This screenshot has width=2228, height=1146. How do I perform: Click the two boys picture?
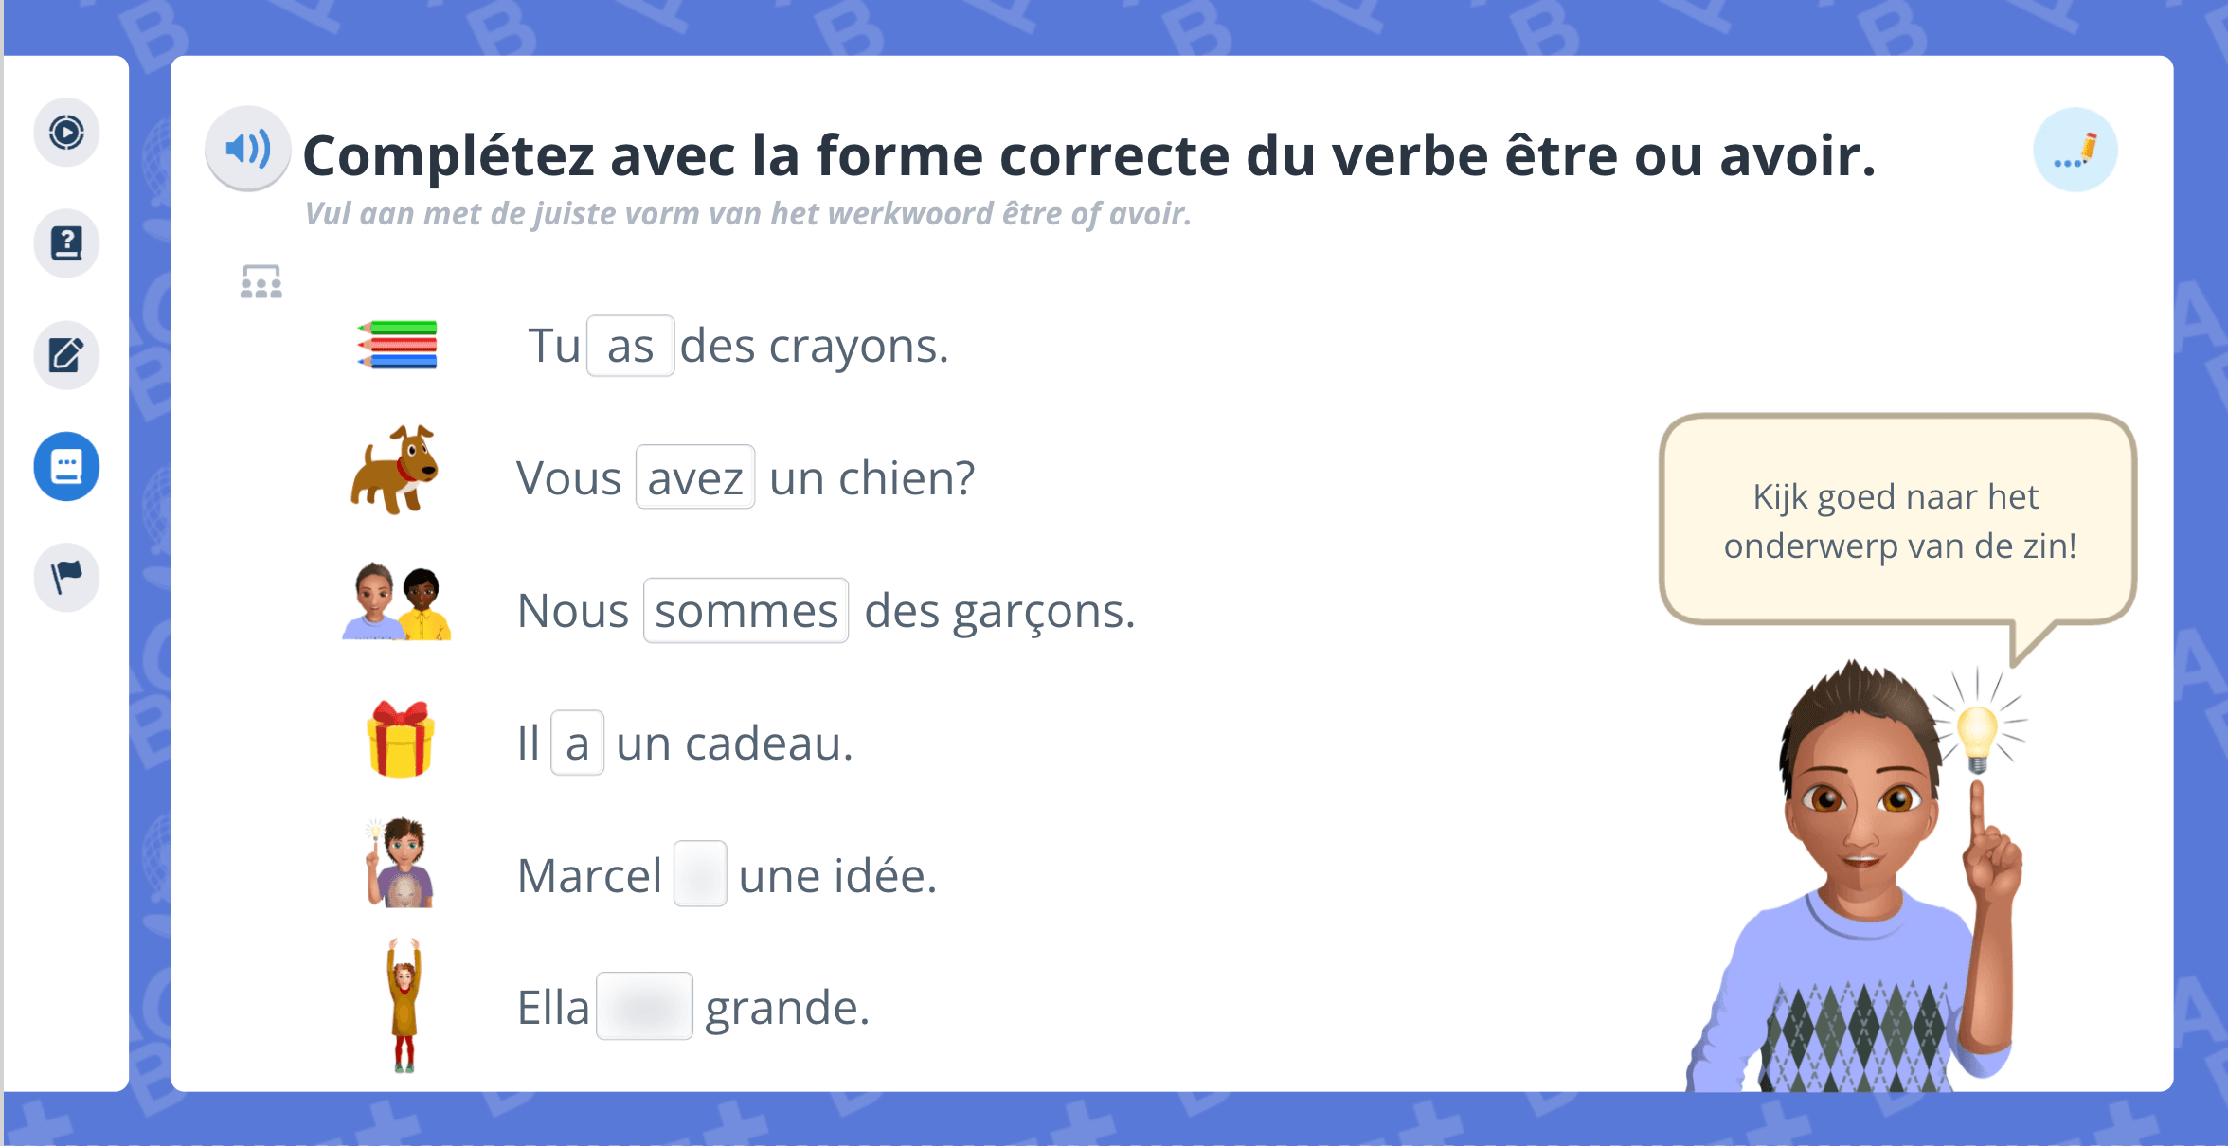click(397, 603)
